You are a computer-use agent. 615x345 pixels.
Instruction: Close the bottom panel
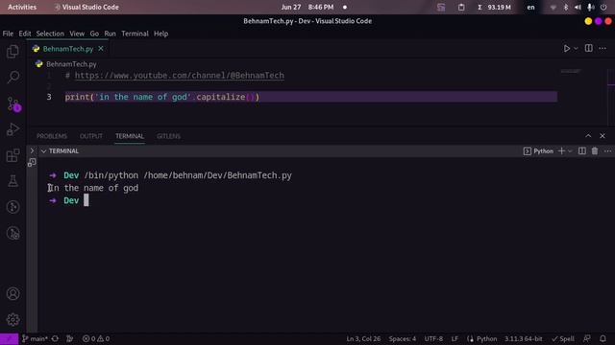[x=603, y=136]
